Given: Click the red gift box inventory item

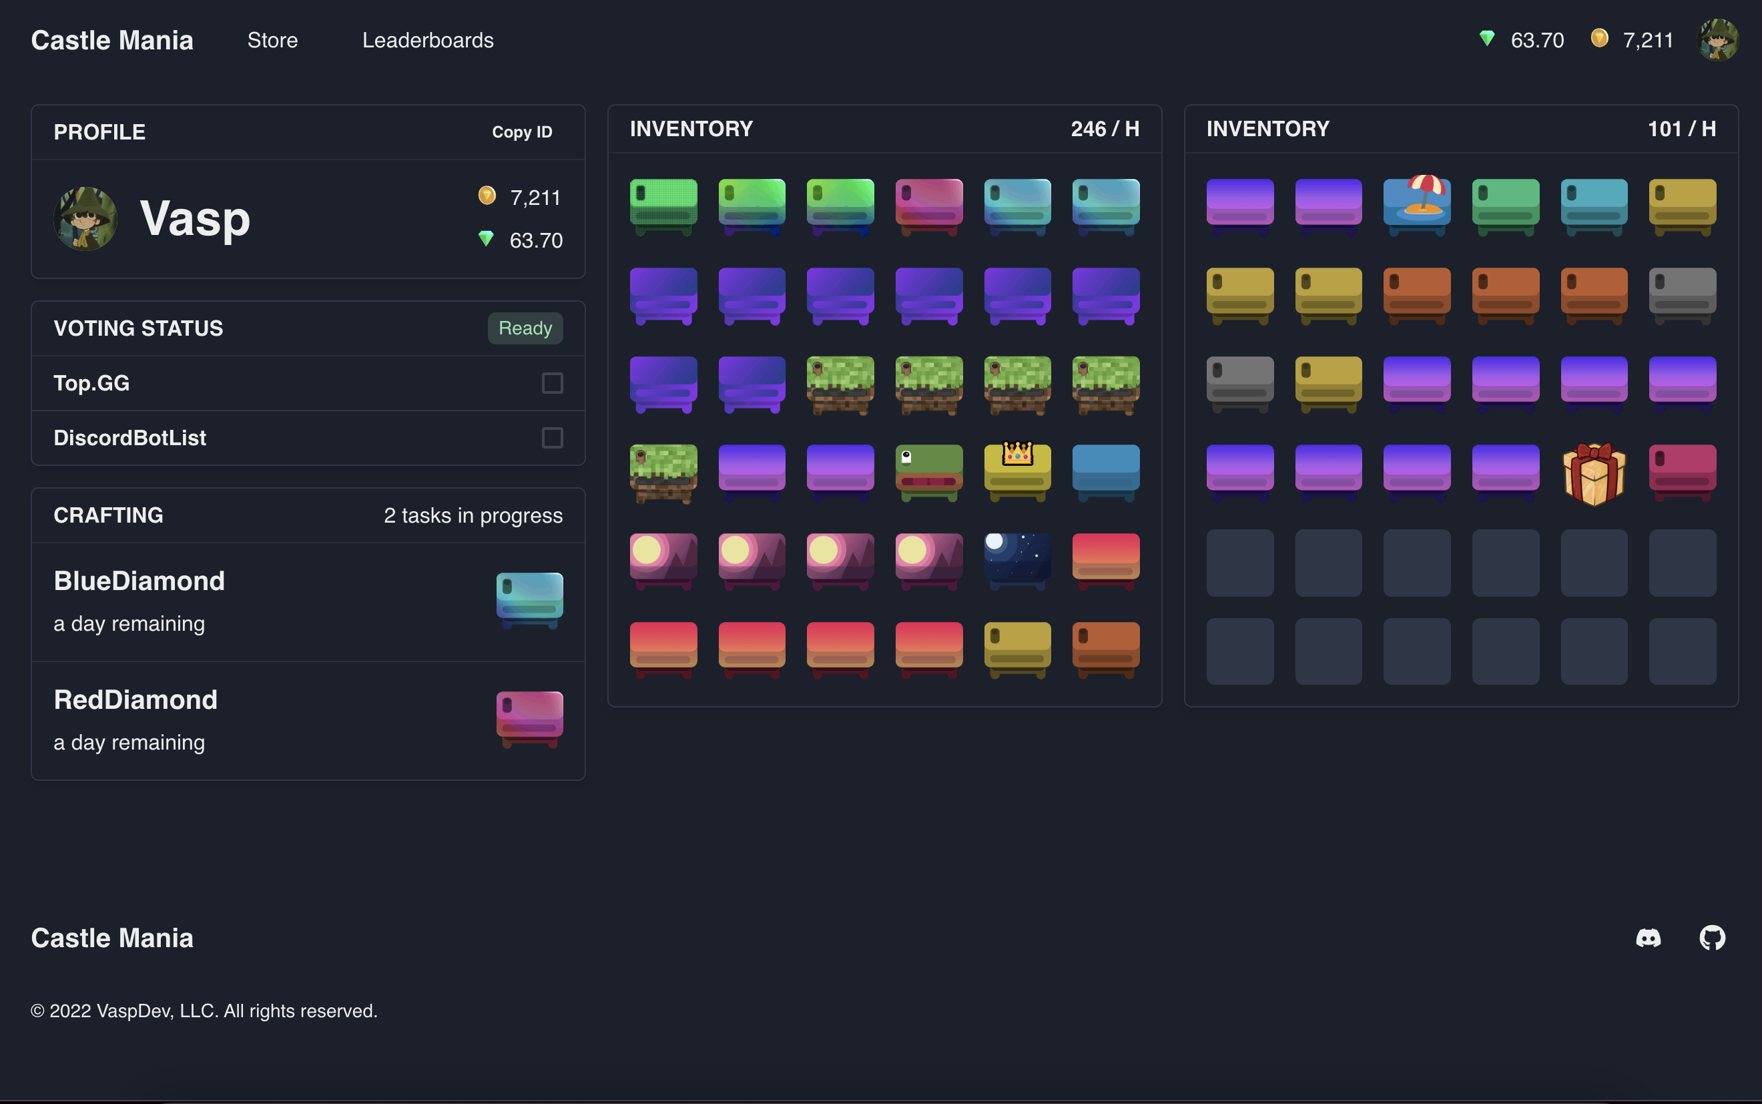Looking at the screenshot, I should tap(1594, 475).
